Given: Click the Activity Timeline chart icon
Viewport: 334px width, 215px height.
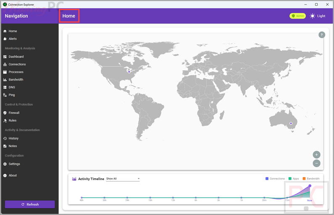Looking at the screenshot, I should (74, 179).
